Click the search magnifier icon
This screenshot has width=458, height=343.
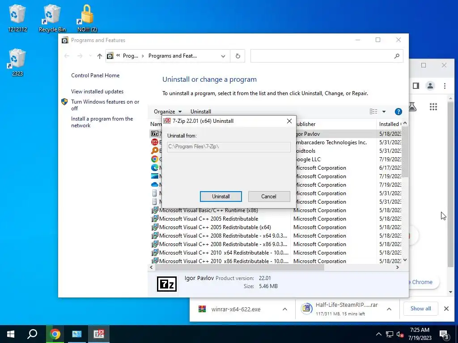click(x=396, y=56)
